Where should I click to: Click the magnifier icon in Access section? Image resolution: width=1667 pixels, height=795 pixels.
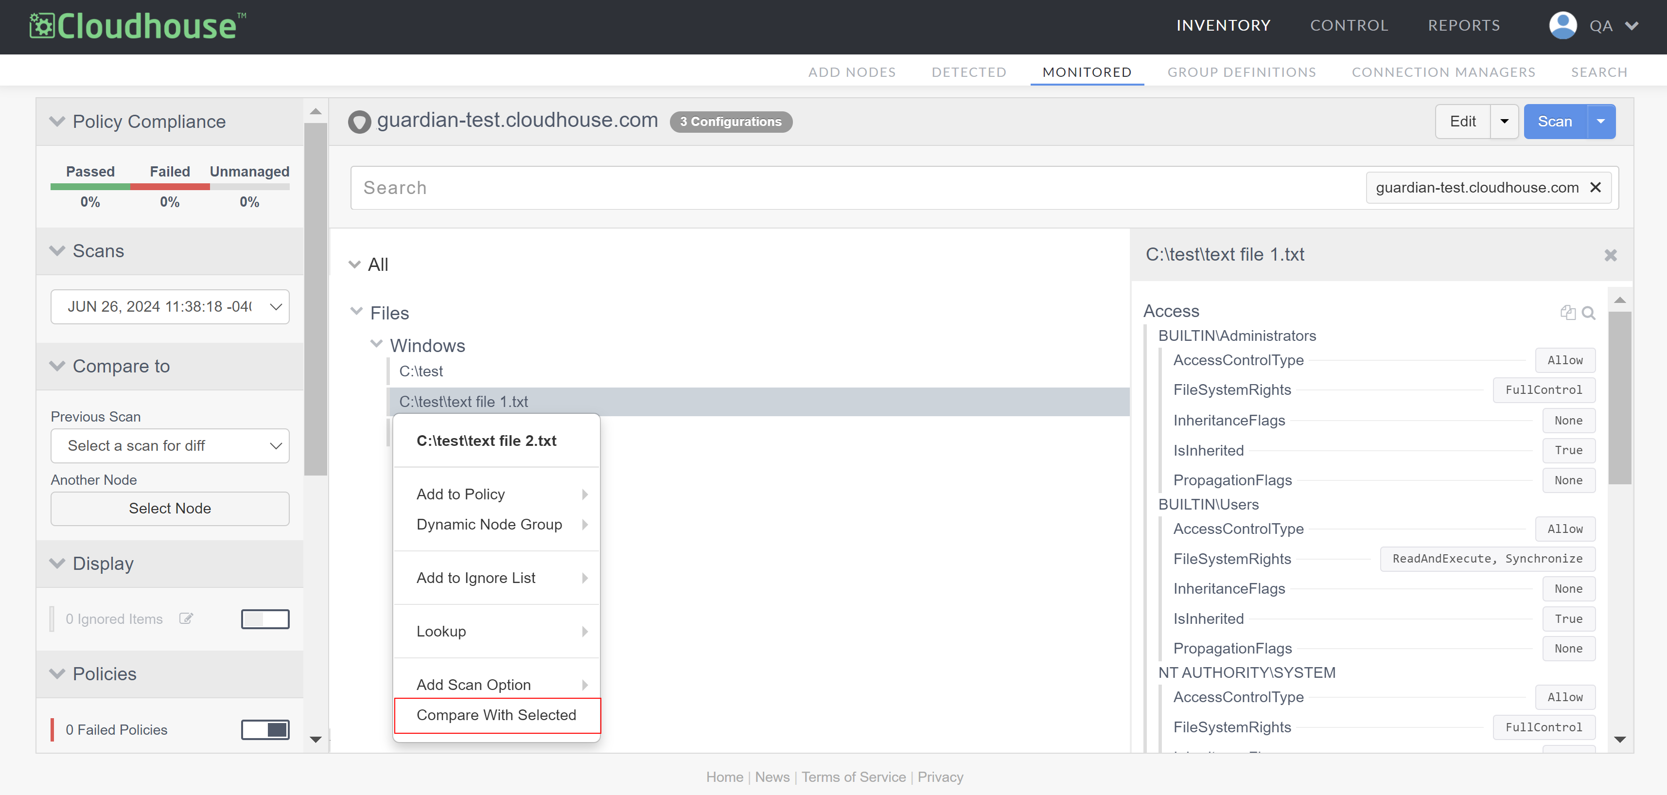(x=1588, y=313)
